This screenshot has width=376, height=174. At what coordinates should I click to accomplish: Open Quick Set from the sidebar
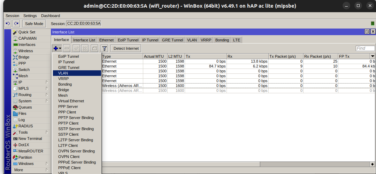click(26, 32)
